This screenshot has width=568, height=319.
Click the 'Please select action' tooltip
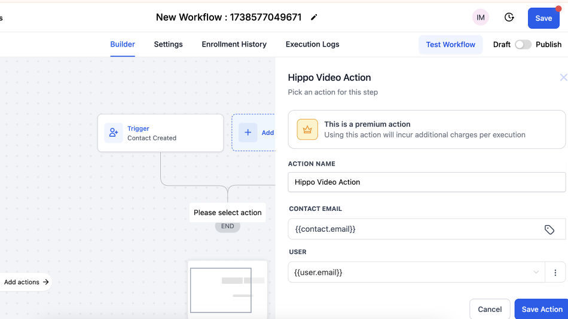coord(227,213)
